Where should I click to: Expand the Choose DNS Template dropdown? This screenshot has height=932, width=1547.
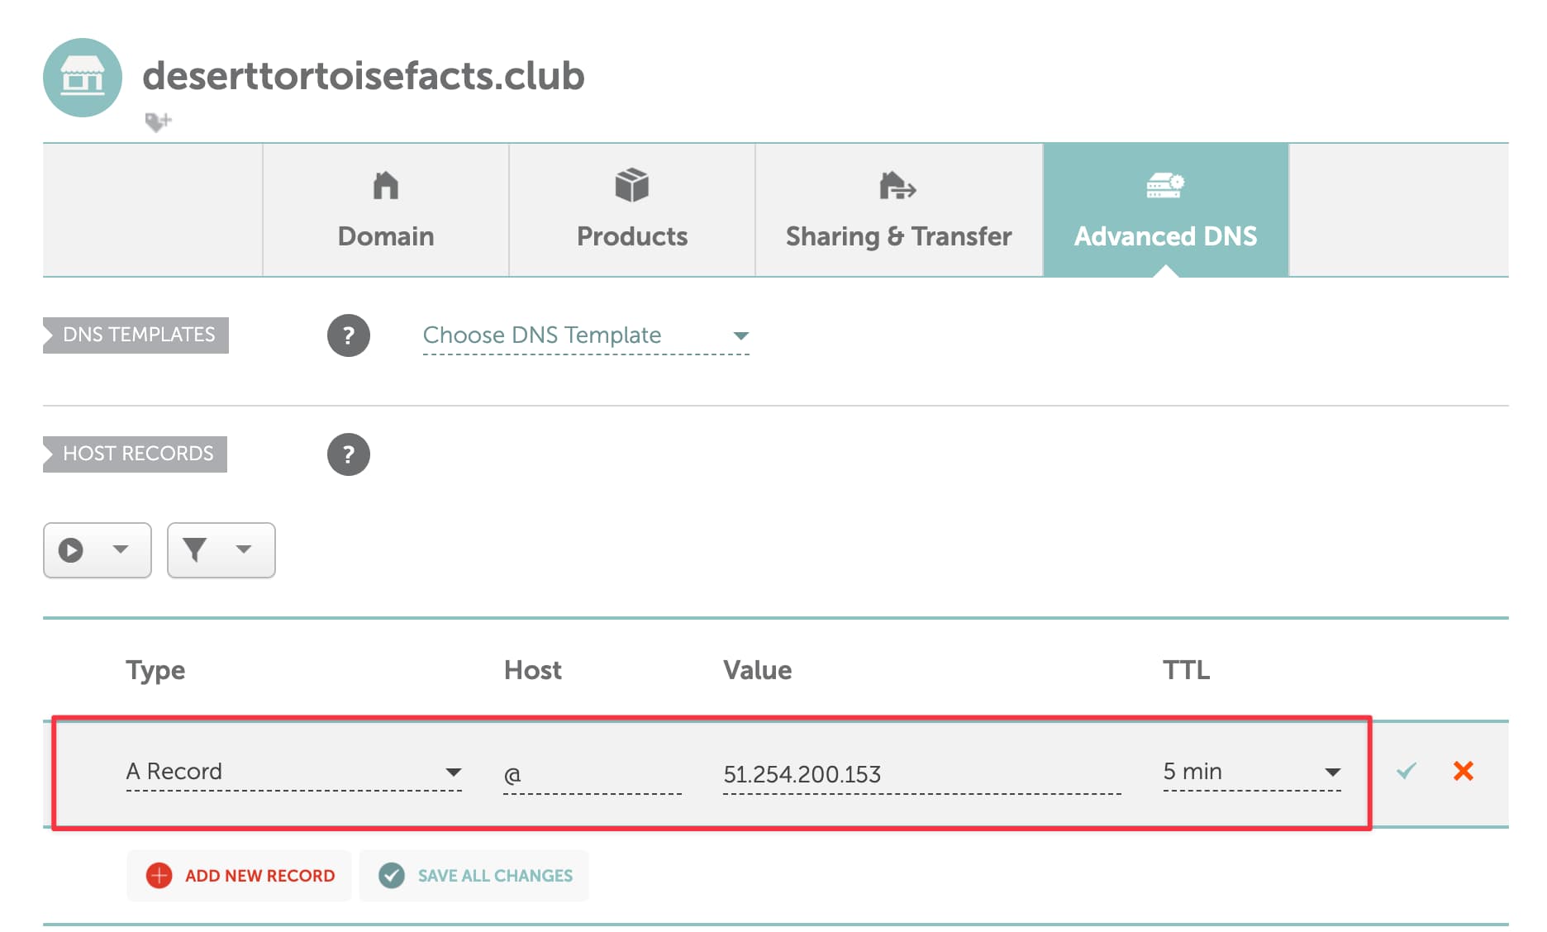click(x=585, y=335)
